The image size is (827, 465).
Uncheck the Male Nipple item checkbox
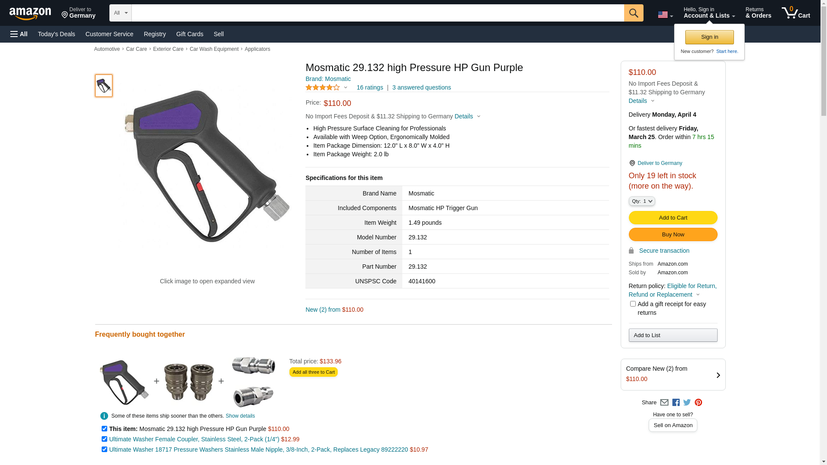pos(104,449)
